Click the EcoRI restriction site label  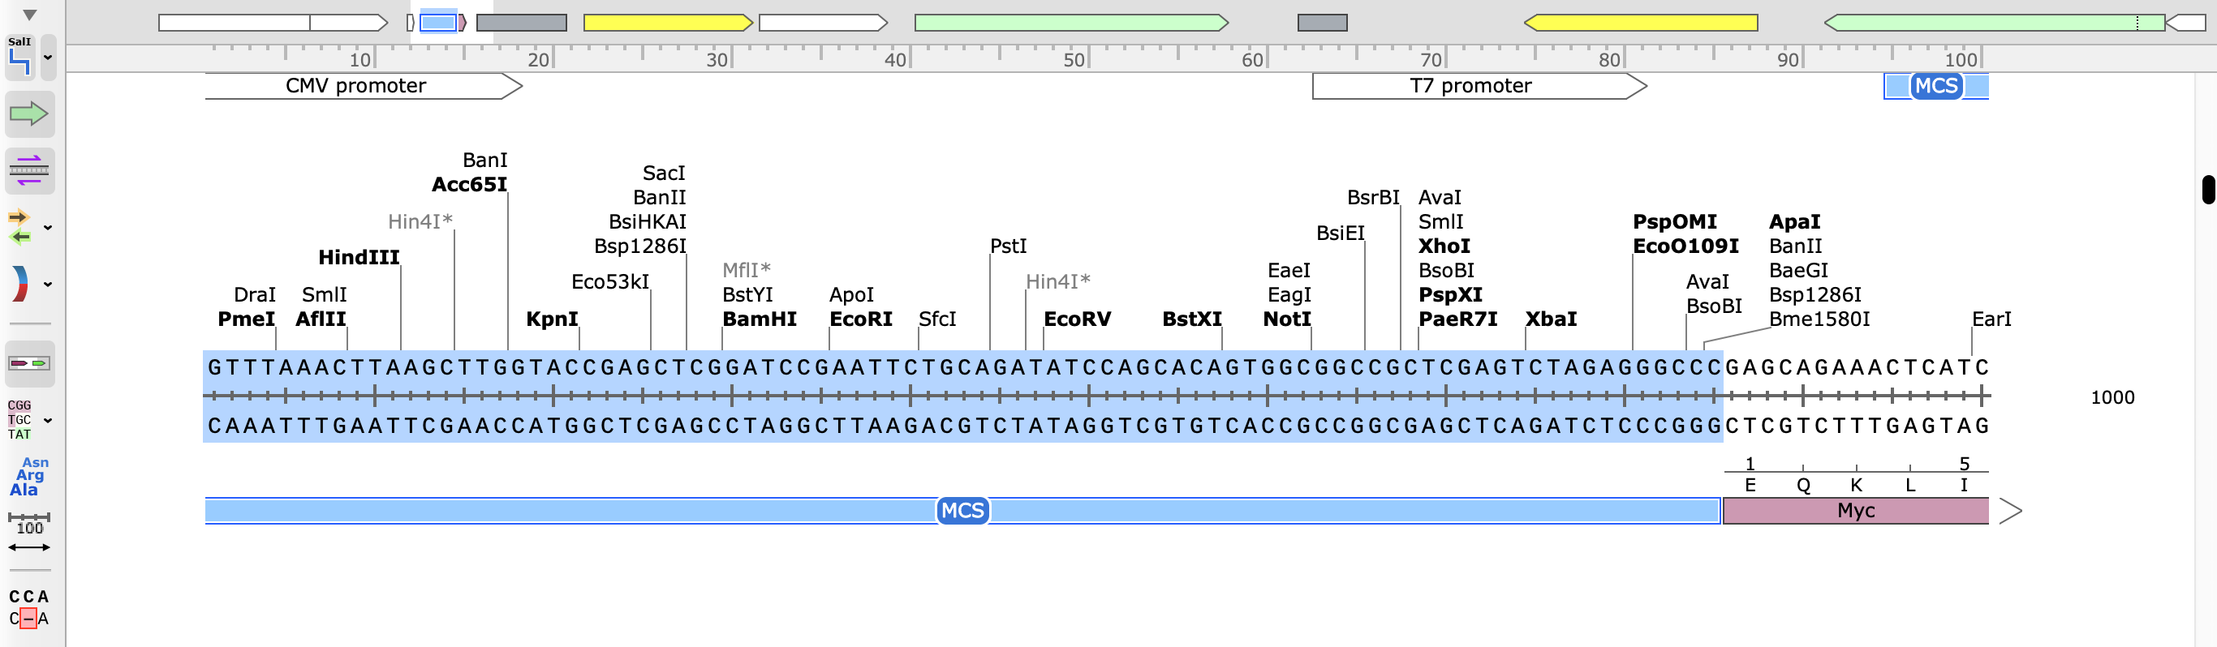pyautogui.click(x=859, y=319)
